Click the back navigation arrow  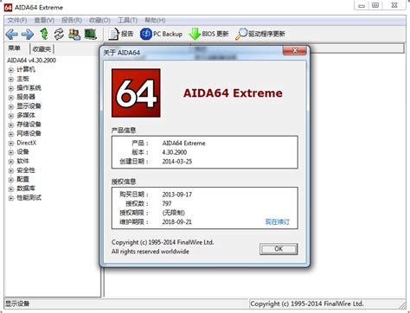11,34
